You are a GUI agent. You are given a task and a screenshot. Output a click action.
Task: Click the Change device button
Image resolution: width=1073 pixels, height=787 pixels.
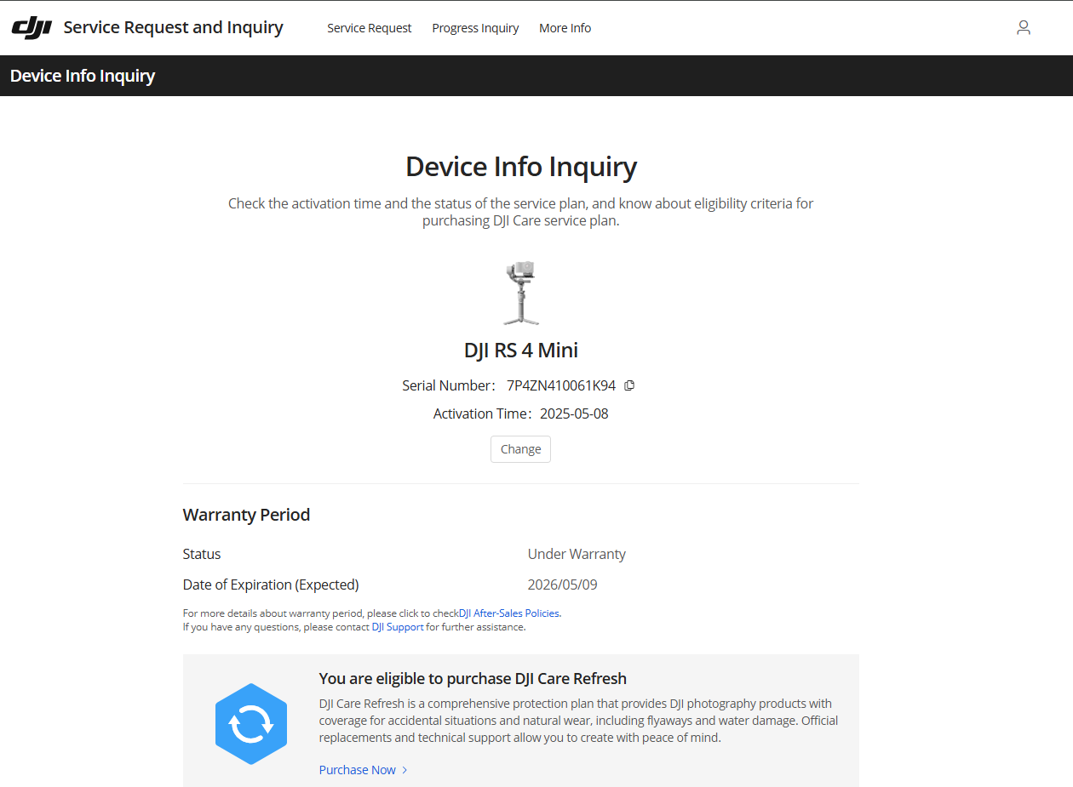pos(520,449)
